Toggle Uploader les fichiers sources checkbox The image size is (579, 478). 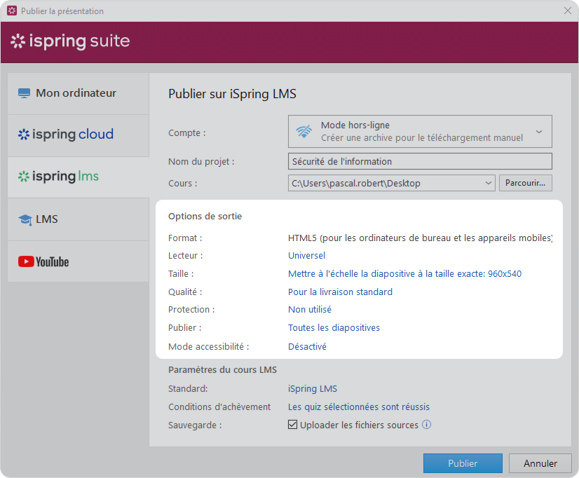293,425
